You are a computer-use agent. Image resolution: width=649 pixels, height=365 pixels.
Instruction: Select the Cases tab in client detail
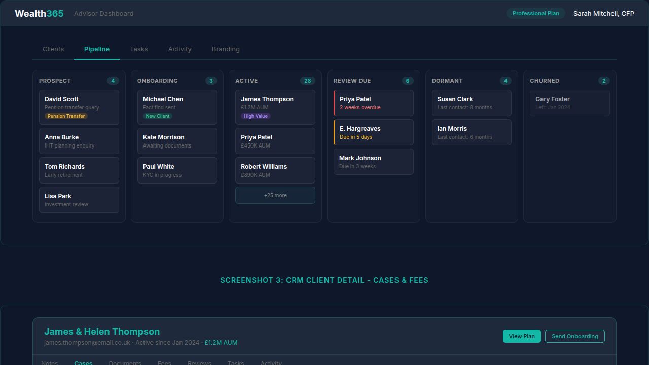(x=83, y=362)
